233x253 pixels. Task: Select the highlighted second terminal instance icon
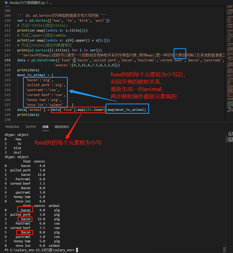[x=231, y=140]
